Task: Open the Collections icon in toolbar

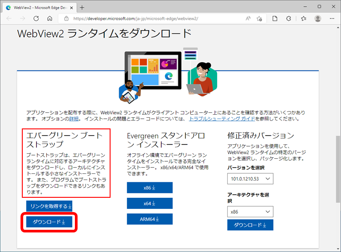Action: tap(275, 19)
